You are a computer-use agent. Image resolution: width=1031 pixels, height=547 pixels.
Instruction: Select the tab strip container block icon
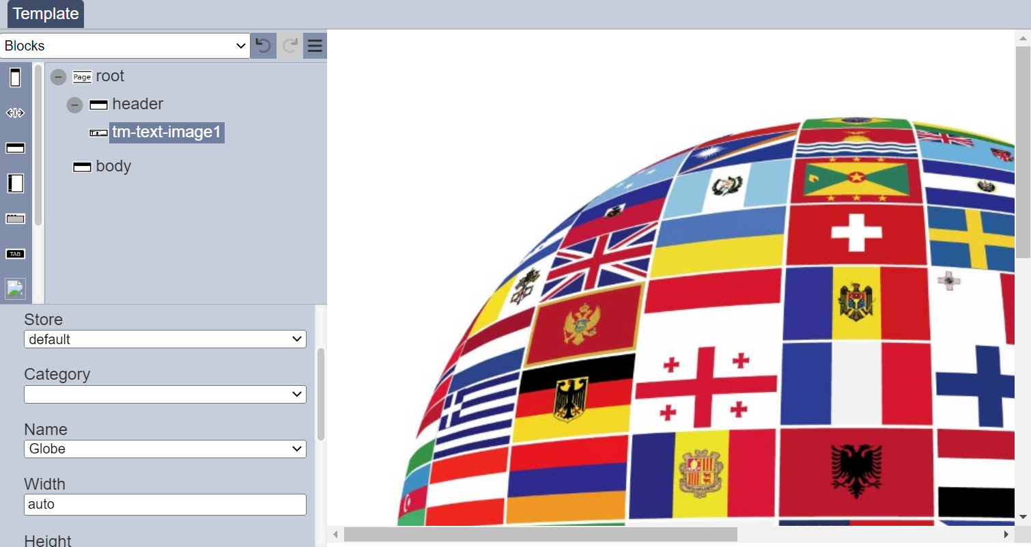pos(15,219)
